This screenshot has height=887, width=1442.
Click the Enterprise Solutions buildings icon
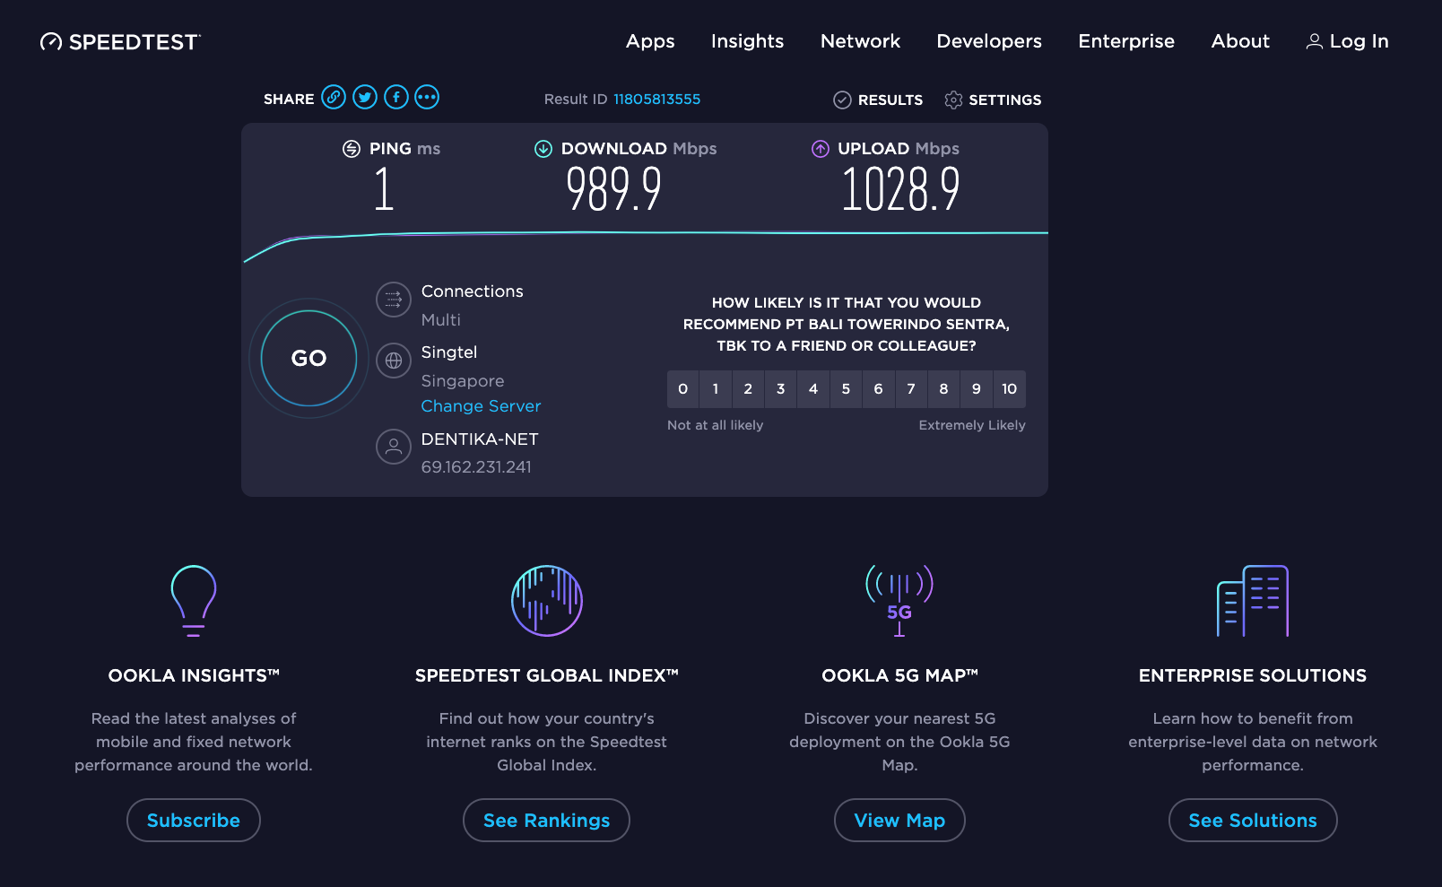tap(1253, 601)
